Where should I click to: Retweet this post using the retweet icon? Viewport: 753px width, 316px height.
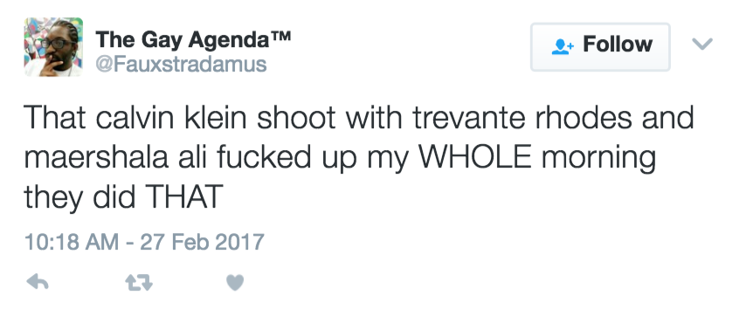pos(139,282)
